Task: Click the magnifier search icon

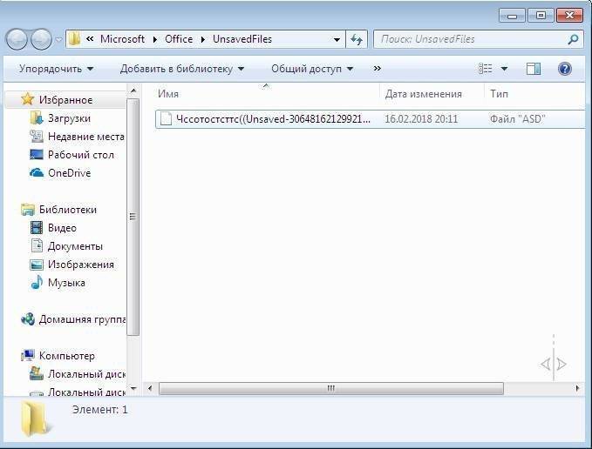Action: click(573, 39)
